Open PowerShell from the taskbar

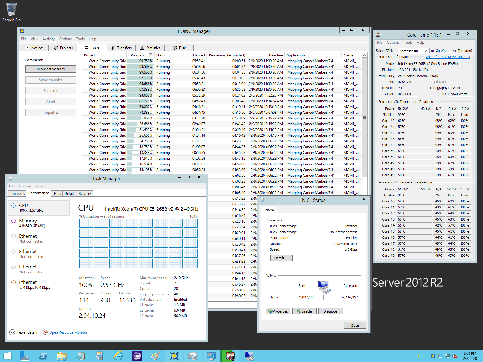pos(43,356)
